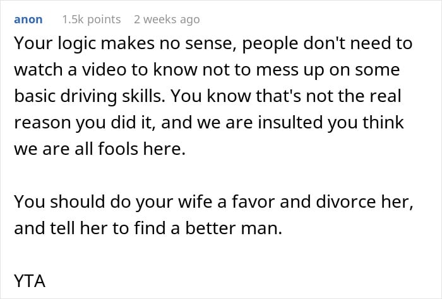Image resolution: width=442 pixels, height=299 pixels.
Task: Click the line beginning "watch a video"
Action: pos(207,70)
